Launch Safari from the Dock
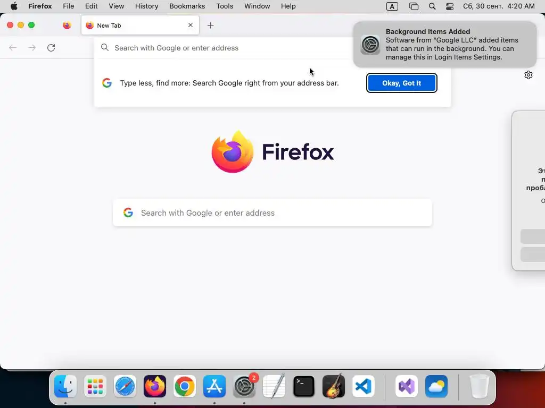The height and width of the screenshot is (408, 545). [x=125, y=386]
